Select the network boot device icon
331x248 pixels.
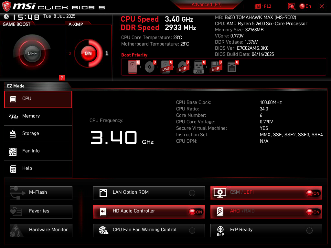click(233, 67)
